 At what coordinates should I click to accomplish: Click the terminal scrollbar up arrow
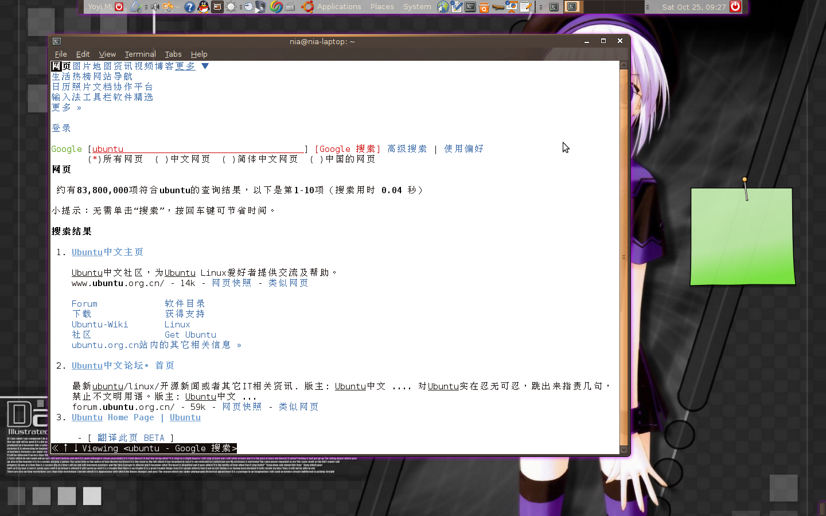pyautogui.click(x=624, y=65)
